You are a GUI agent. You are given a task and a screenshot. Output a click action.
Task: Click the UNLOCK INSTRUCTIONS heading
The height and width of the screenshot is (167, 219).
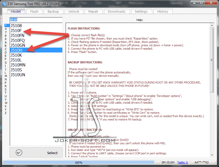coord(85,130)
